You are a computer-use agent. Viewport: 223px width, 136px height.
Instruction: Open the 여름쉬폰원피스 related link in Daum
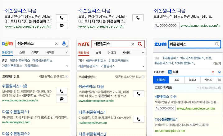(x=42, y=60)
